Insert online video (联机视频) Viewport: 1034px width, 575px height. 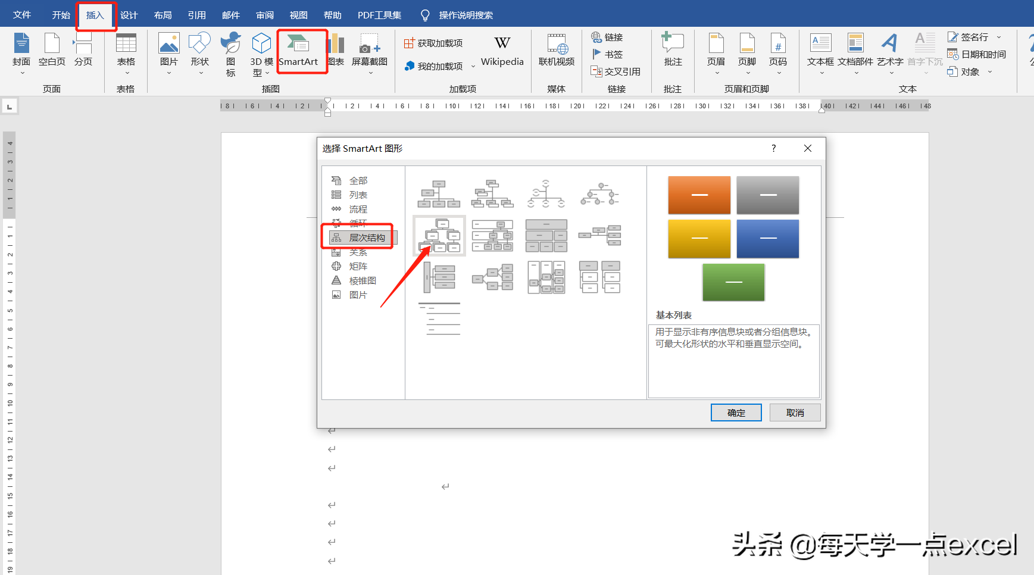point(557,51)
